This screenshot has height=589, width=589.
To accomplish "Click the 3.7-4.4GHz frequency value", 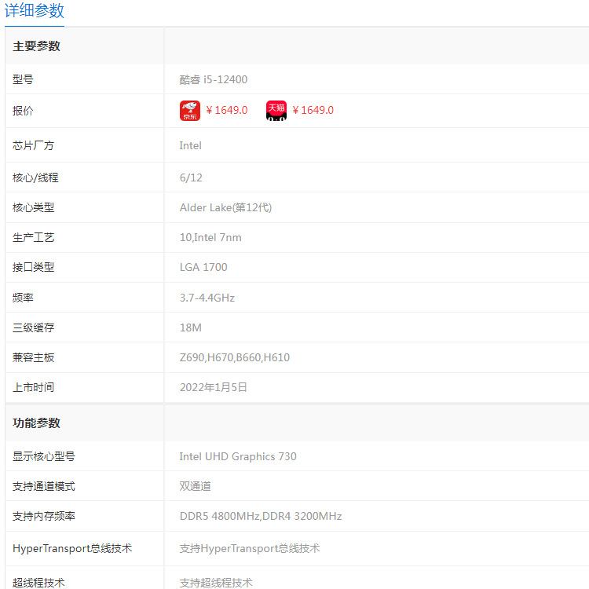I will coord(207,298).
